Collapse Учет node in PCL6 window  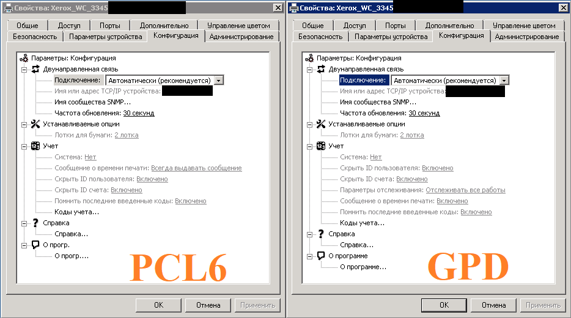click(24, 146)
